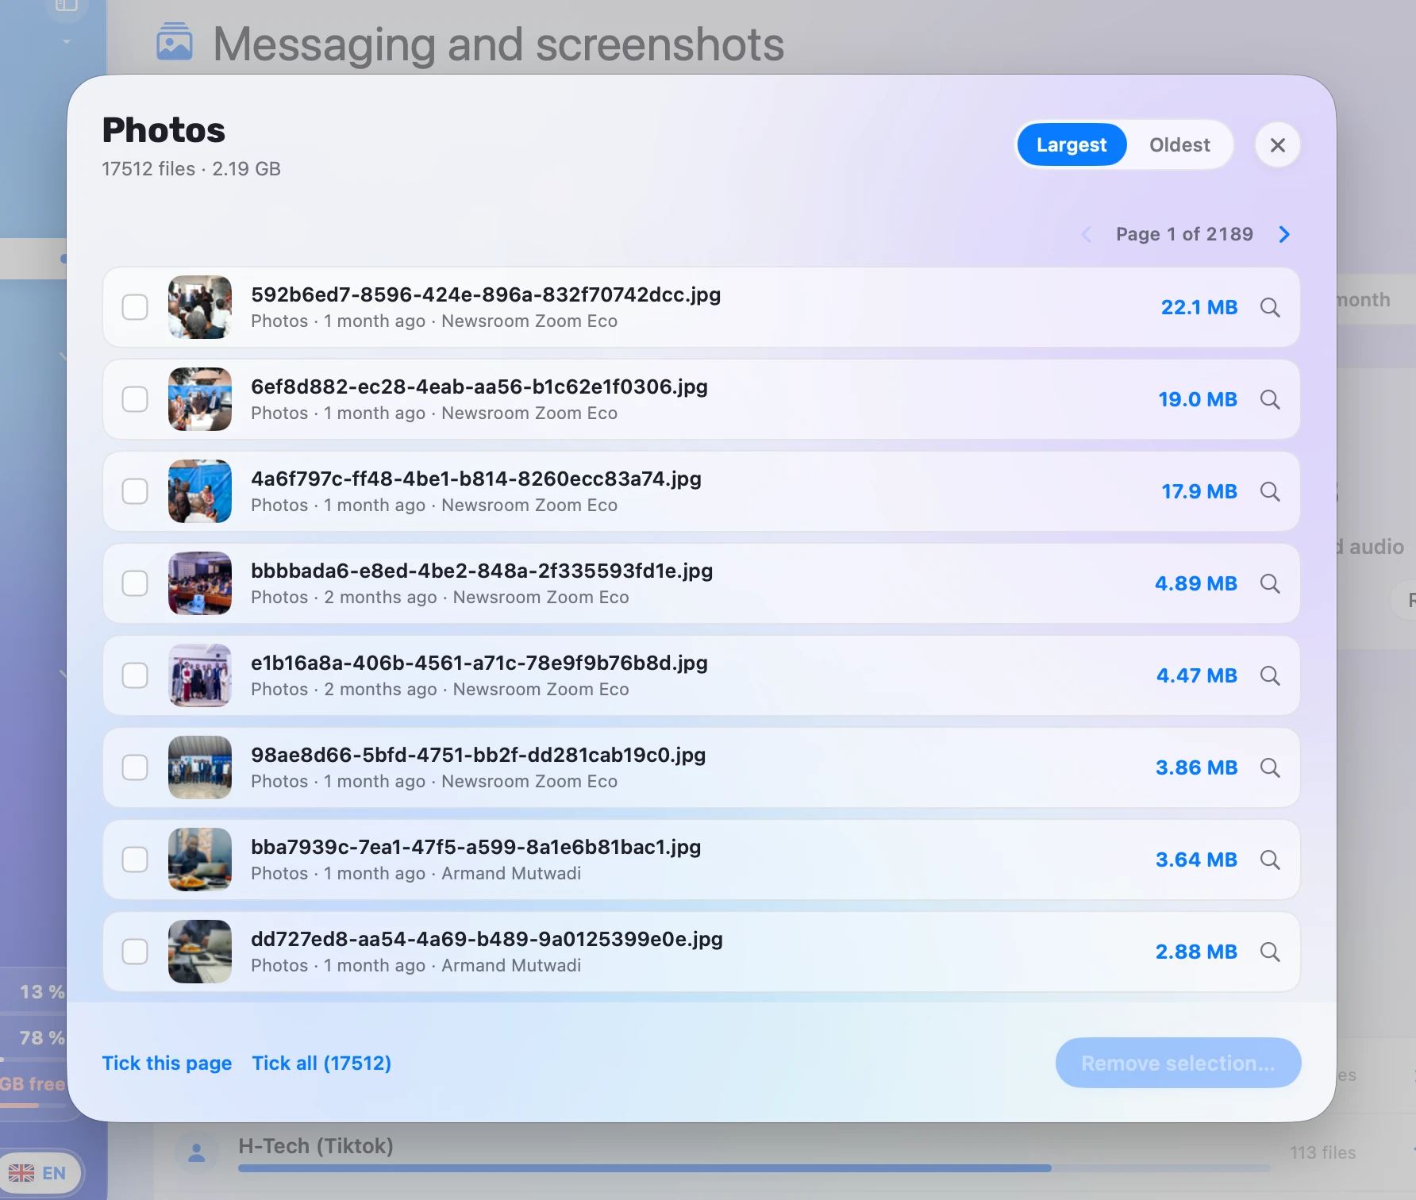The height and width of the screenshot is (1200, 1416).
Task: Click filename dd727ed8-aa54-4a69-b489-9a0125399e0e.jpg
Action: [487, 939]
